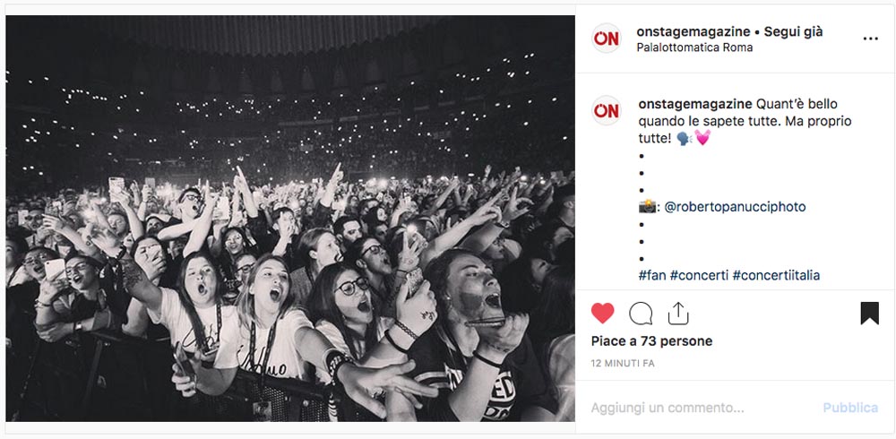
Task: Open the comment speech bubble icon
Action: pyautogui.click(x=641, y=314)
